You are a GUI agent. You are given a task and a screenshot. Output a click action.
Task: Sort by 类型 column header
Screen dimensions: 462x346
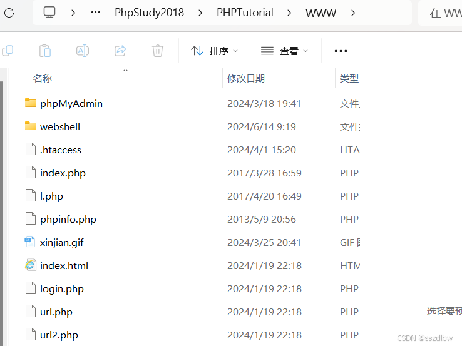pos(349,79)
